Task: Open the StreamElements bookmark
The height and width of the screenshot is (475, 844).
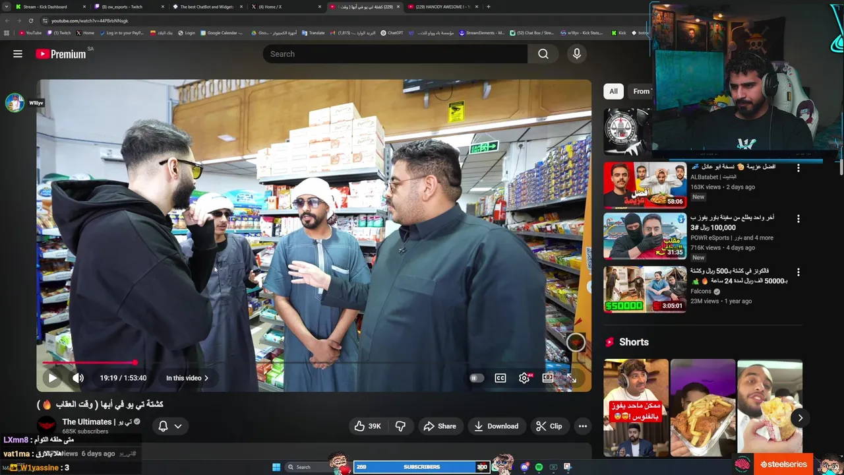Action: (x=482, y=33)
